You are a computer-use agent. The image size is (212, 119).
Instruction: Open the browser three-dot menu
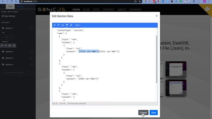209,1
